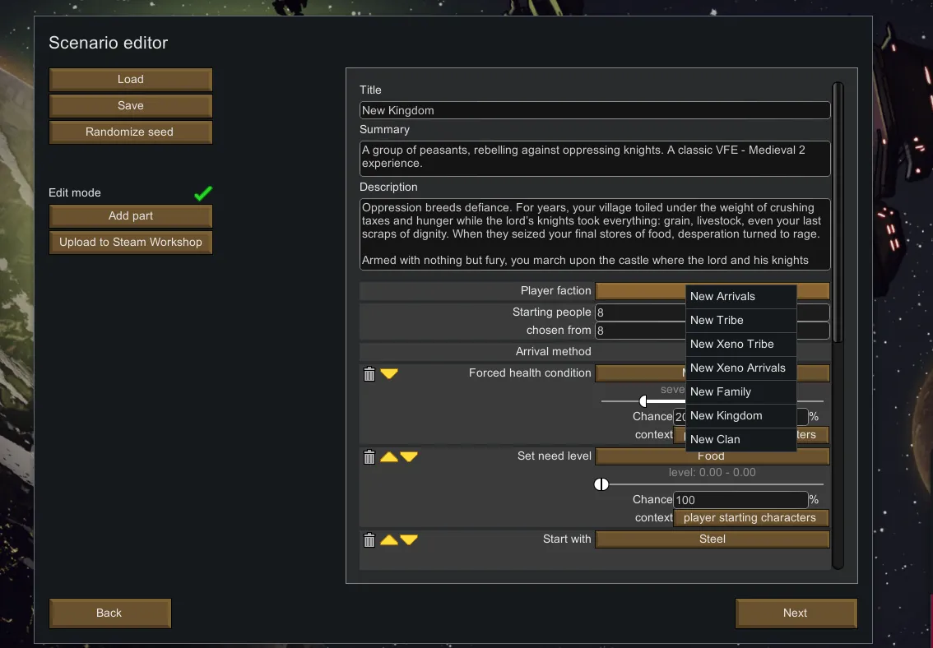
Task: Click the Next button
Action: click(796, 613)
